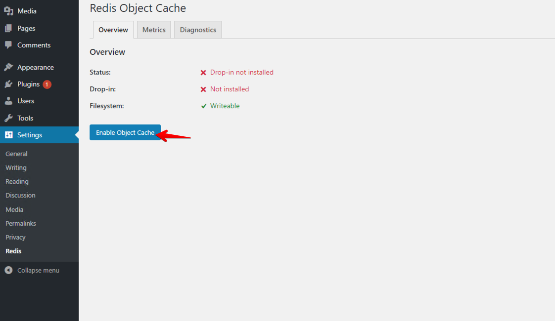Image resolution: width=555 pixels, height=321 pixels.
Task: Click the Collapse menu text
Action: coord(38,271)
